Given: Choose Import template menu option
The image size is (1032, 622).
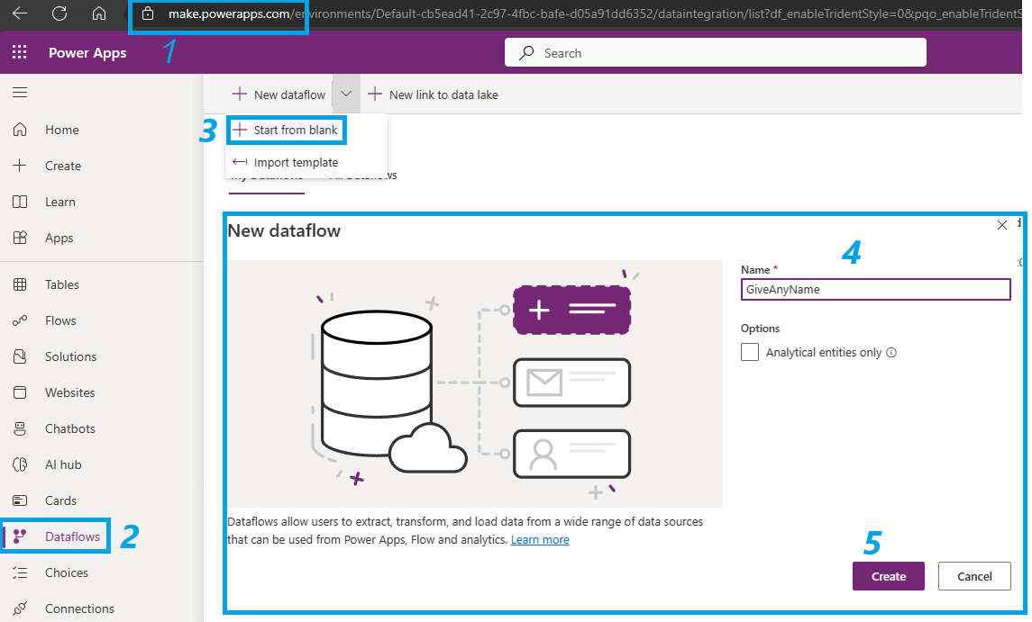Looking at the screenshot, I should 286,162.
